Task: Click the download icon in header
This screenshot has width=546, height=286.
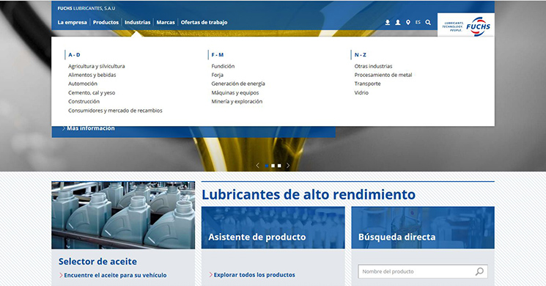Action: (388, 22)
